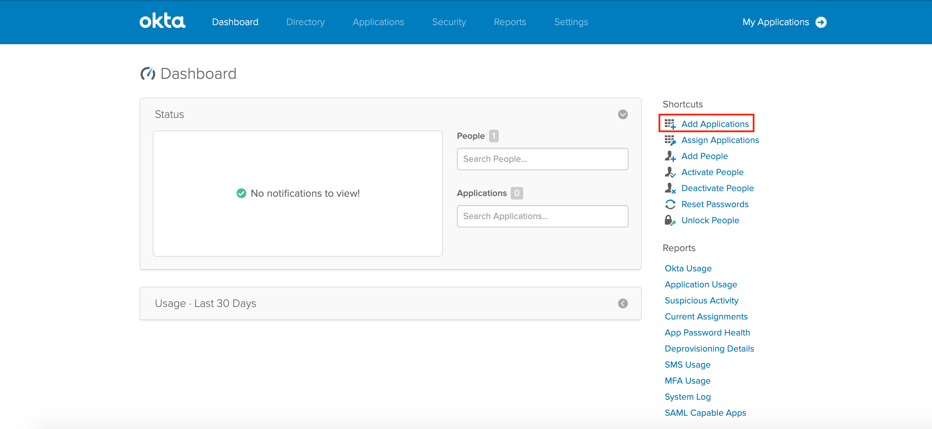Collapse the Status panel chevron
Image resolution: width=932 pixels, height=429 pixels.
[622, 115]
